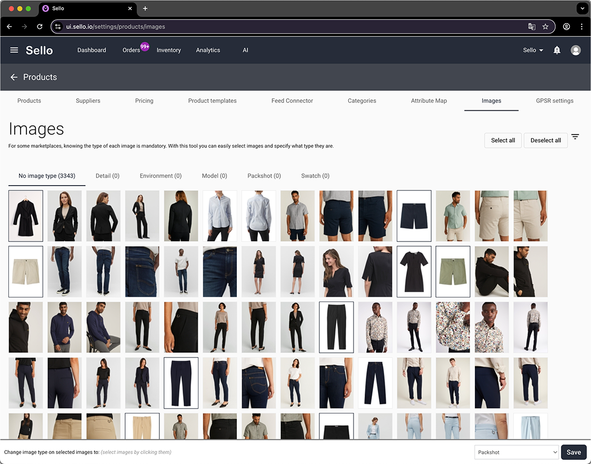Reload the page with the refresh icon
The image size is (591, 464).
(40, 26)
